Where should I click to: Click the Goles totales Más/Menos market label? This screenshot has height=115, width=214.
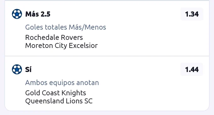[66, 27]
